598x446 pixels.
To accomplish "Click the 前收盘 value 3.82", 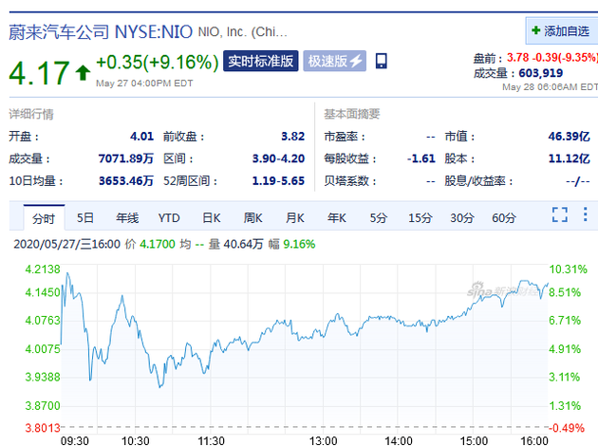I will tap(293, 136).
